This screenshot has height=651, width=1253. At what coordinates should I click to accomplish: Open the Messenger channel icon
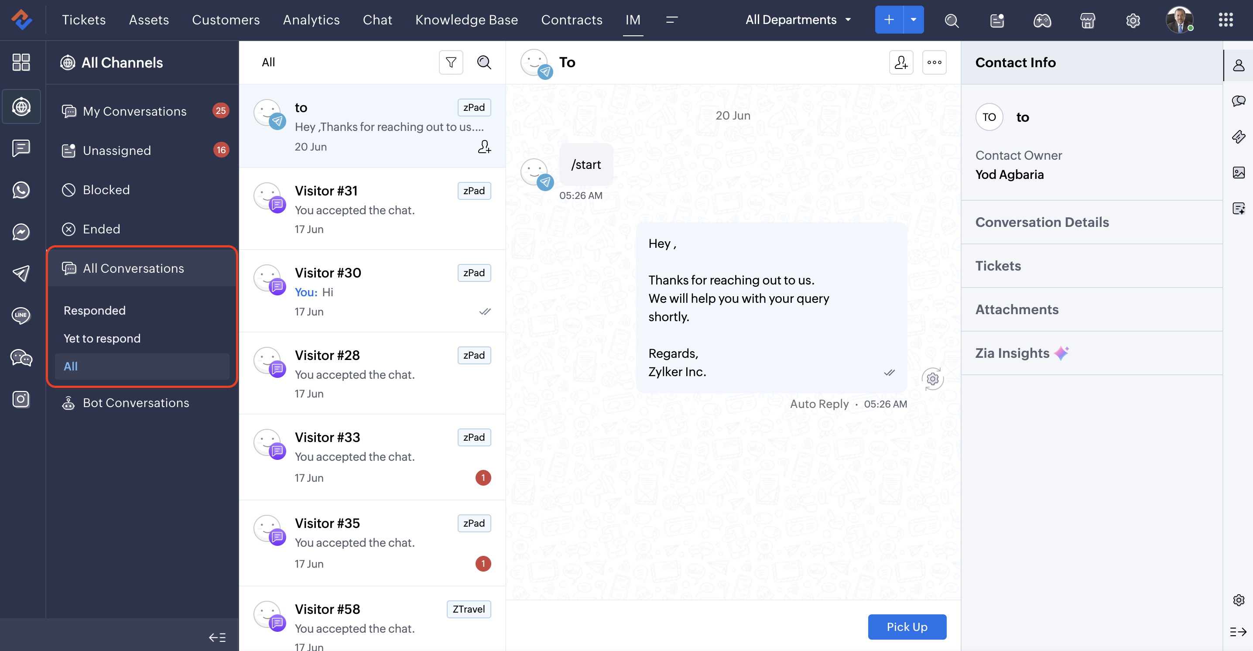coord(21,232)
